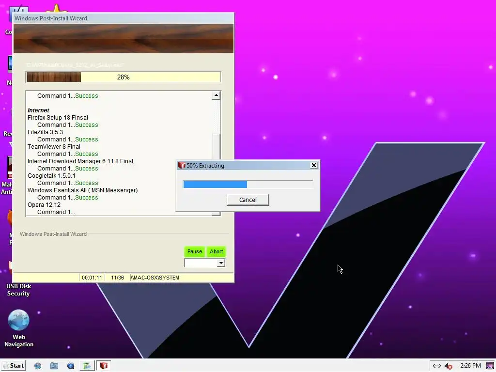Click the Windows Post-Install Wizard footer label
The height and width of the screenshot is (372, 496).
53,234
